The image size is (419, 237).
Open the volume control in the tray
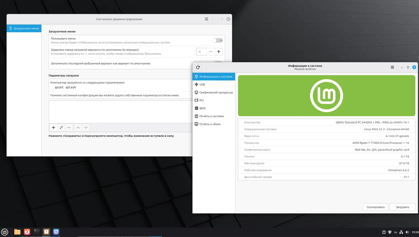point(407,232)
